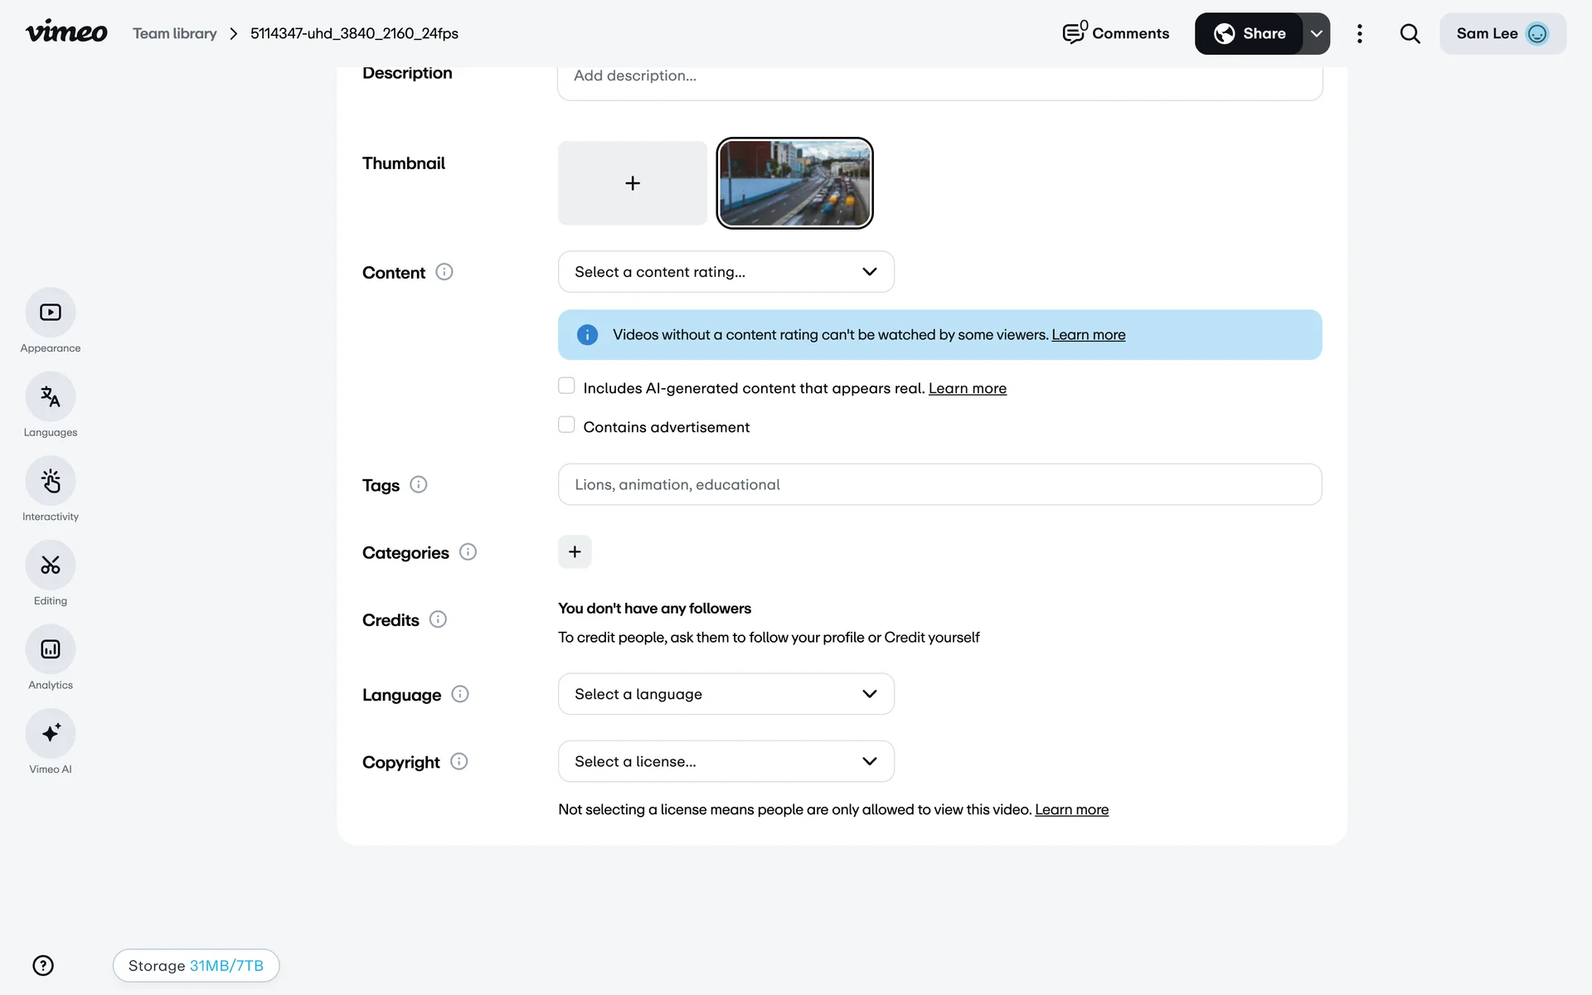Open the Languages sidebar icon

[x=51, y=397]
